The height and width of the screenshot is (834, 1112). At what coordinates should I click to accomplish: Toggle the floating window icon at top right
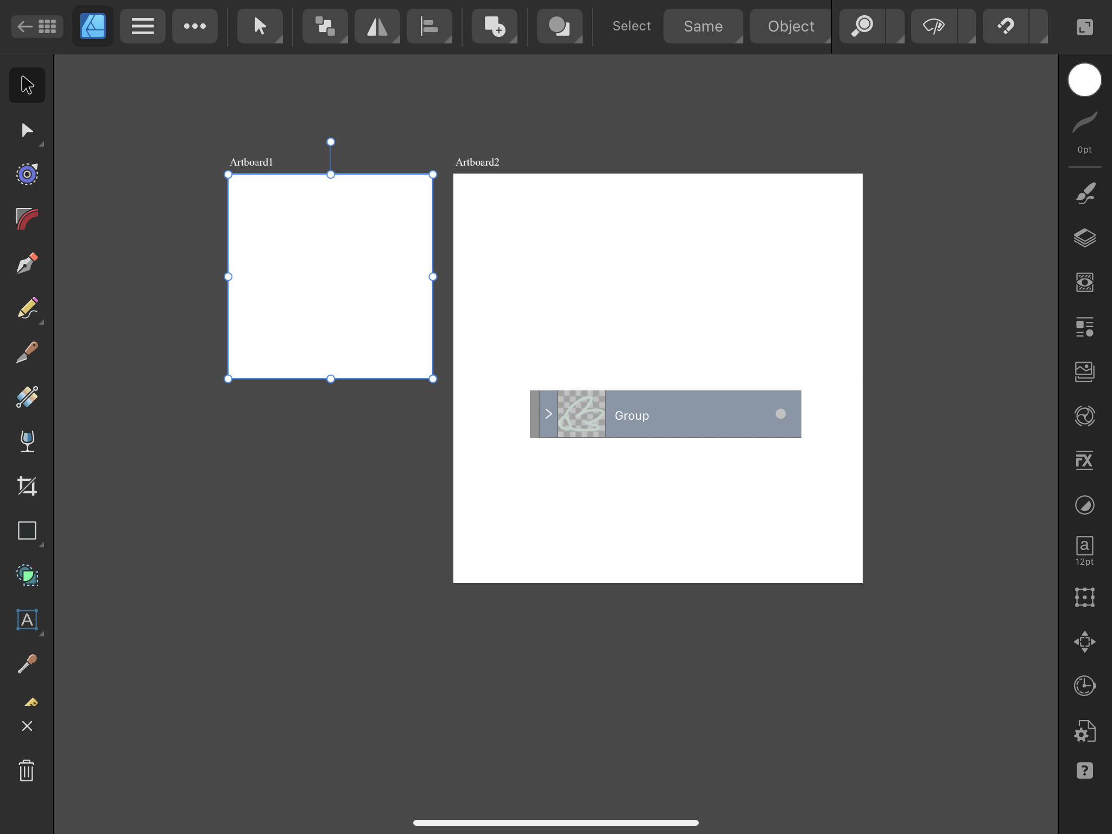tap(1084, 27)
